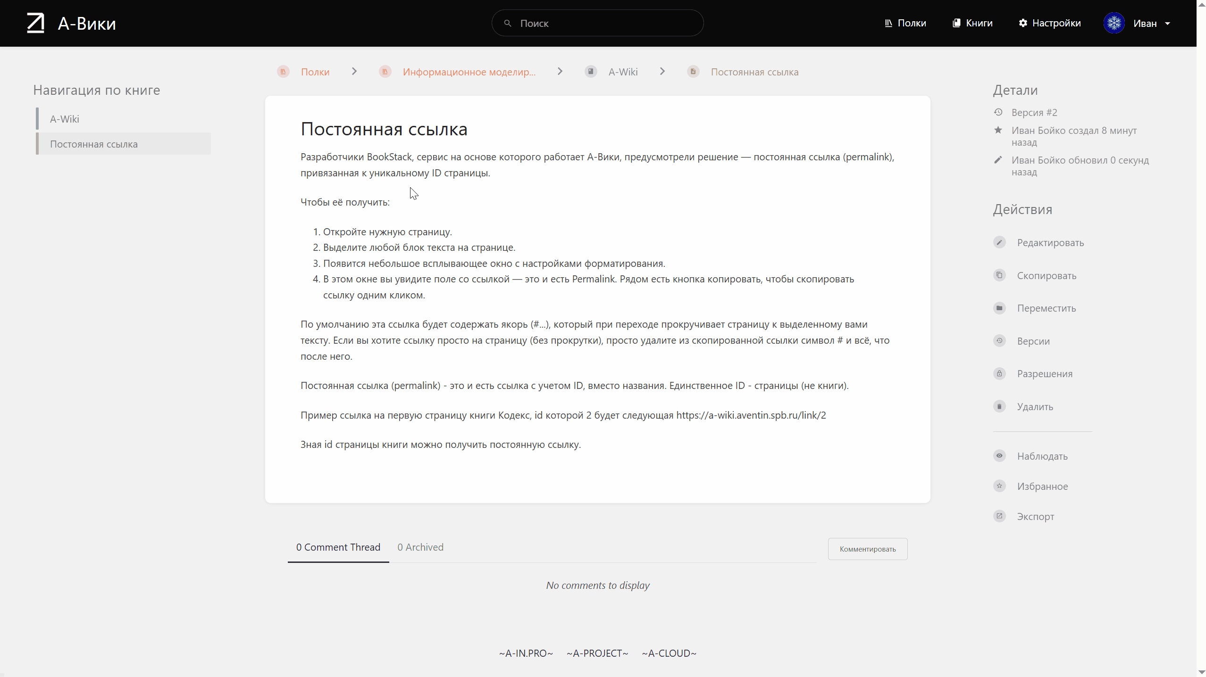Choose Переместить action

click(1047, 308)
